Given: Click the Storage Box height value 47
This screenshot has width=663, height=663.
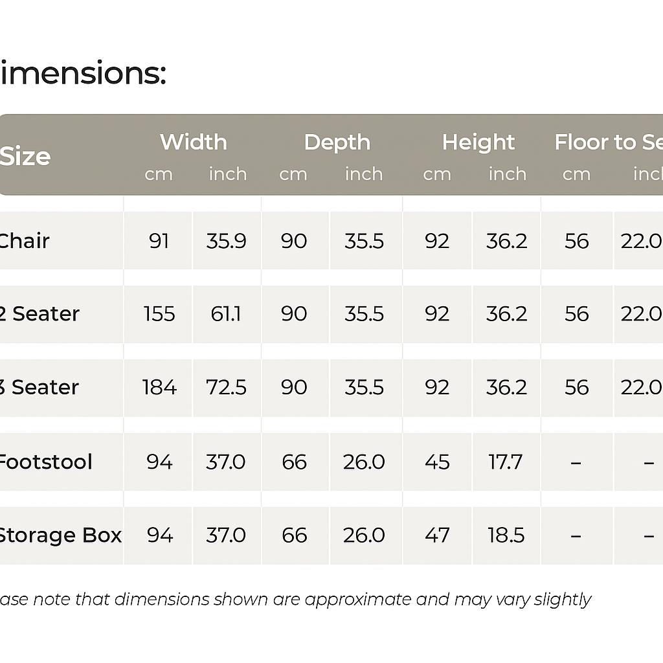Looking at the screenshot, I should point(437,535).
